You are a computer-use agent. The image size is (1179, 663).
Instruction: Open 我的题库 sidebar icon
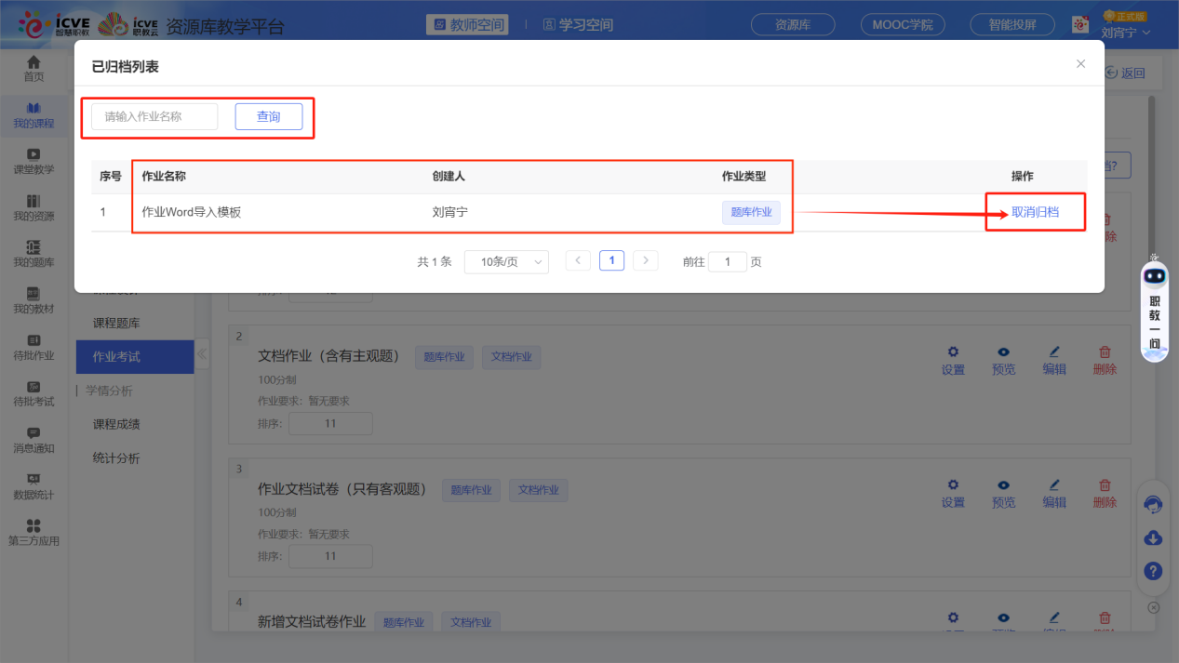pos(33,256)
